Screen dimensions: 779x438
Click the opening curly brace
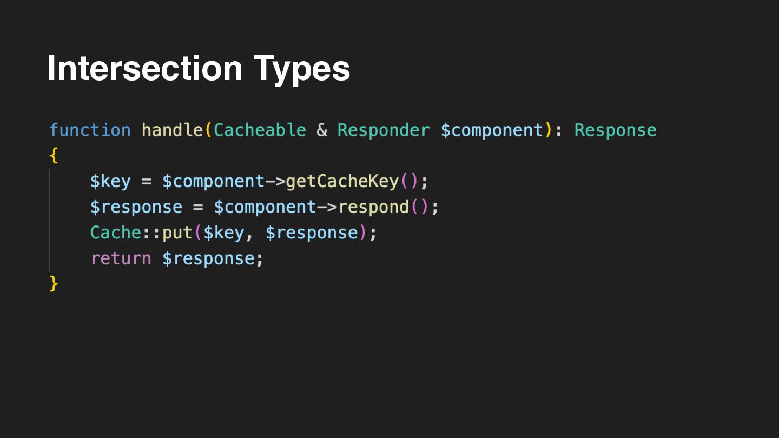(53, 156)
